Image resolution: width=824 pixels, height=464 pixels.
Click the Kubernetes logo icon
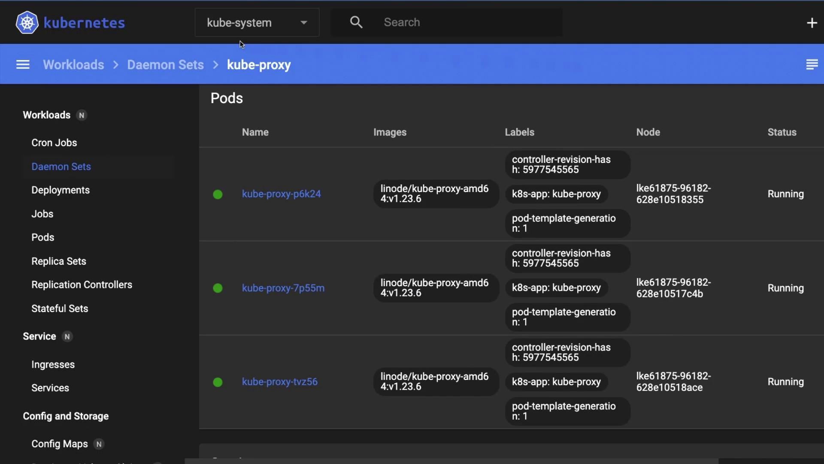(27, 22)
